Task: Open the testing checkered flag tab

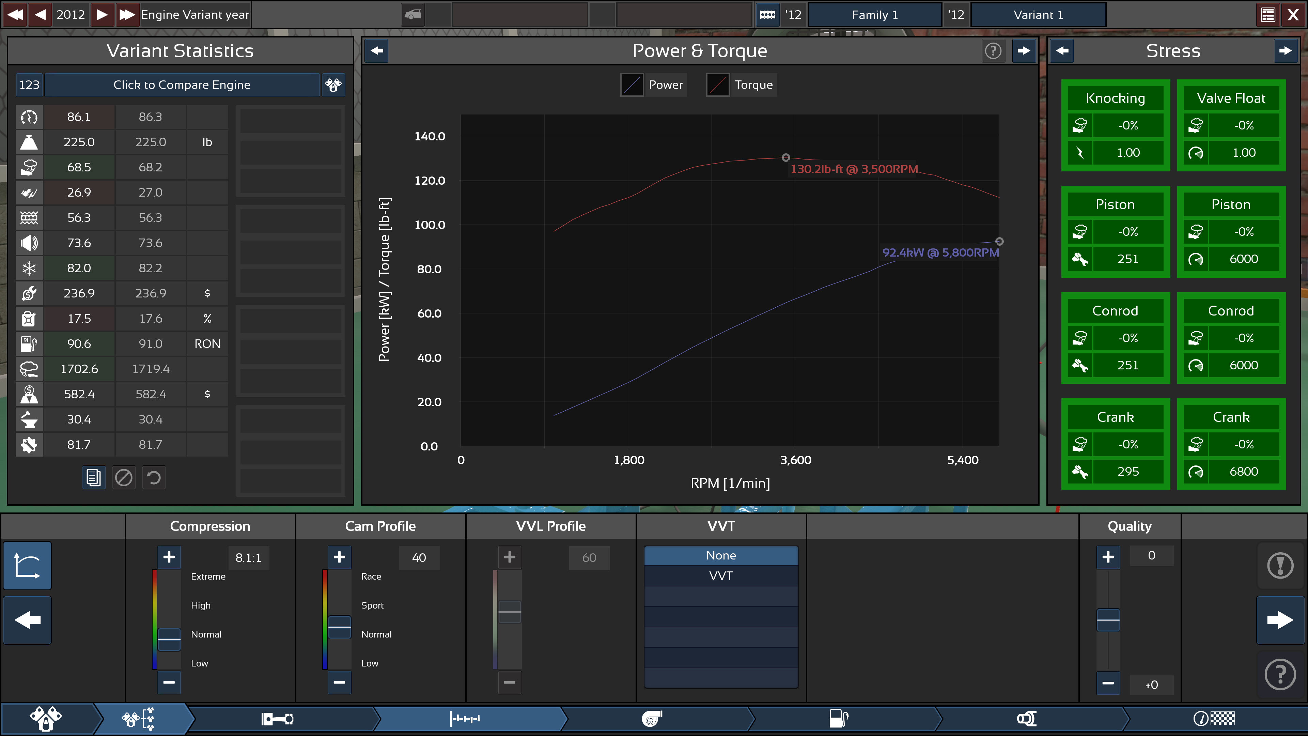Action: tap(1214, 719)
